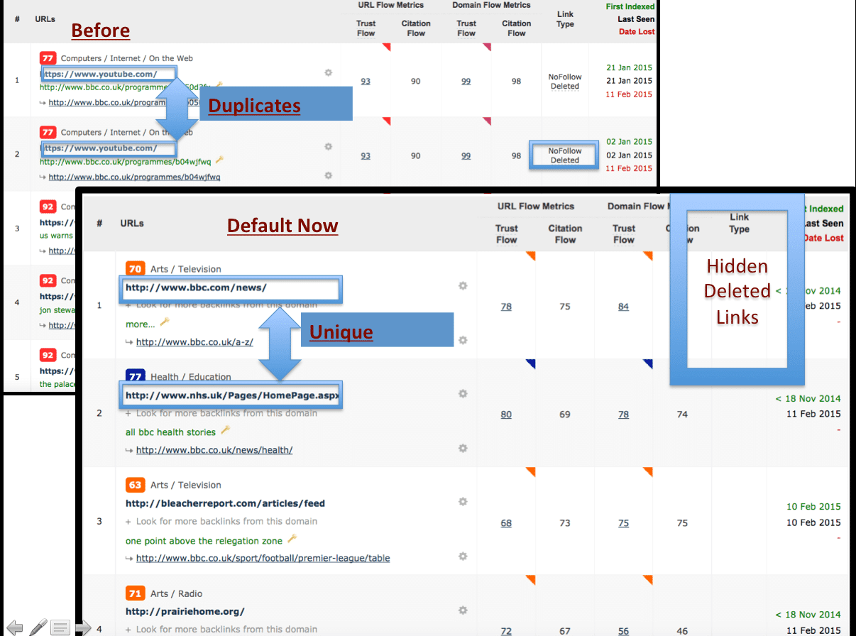Screen dimensions: 856x636
Task: Open the bleacherreport.com/articles/feed source URL
Action: (x=225, y=503)
